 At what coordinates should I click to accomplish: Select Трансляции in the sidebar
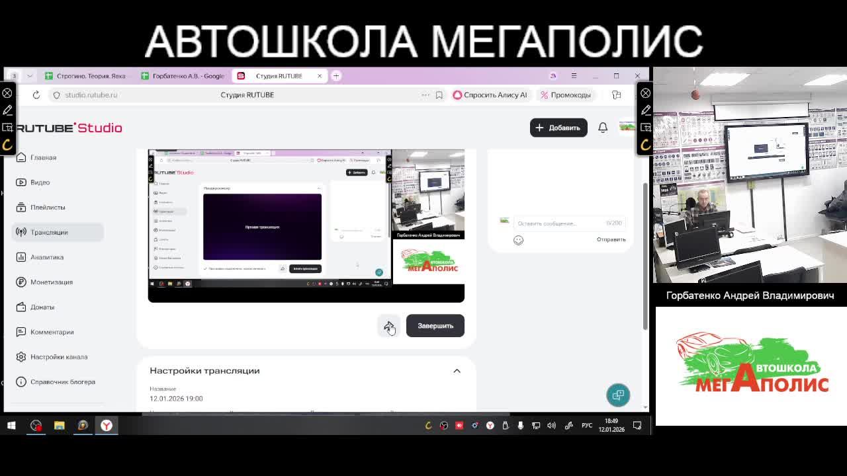[x=58, y=232]
